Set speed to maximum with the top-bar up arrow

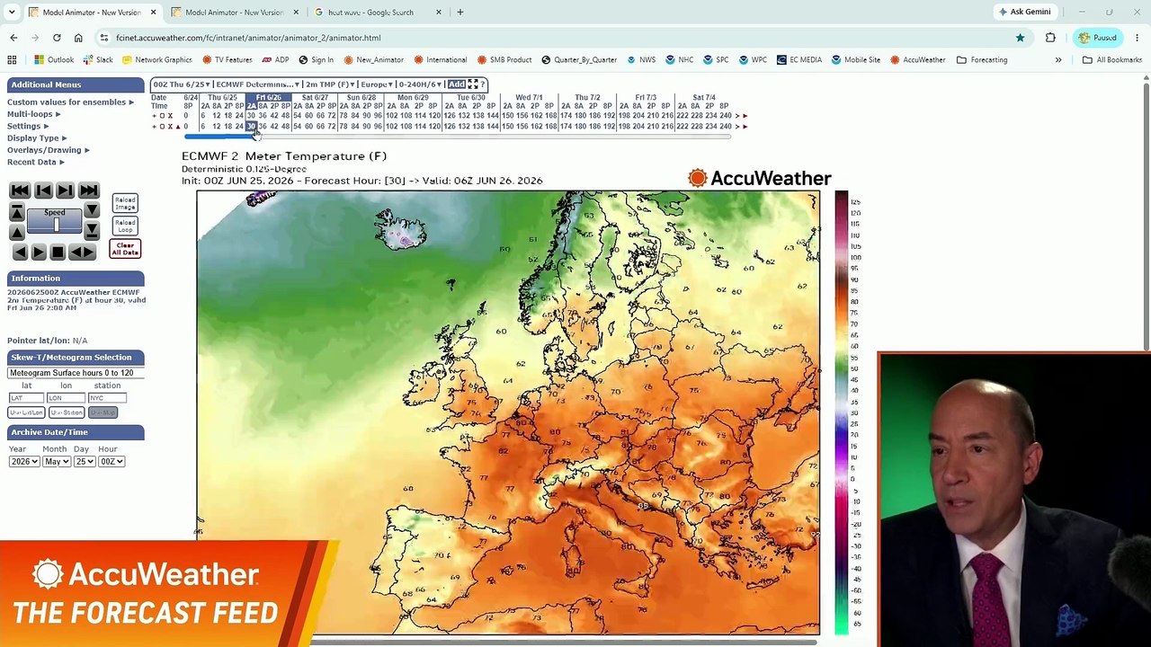[x=17, y=212]
